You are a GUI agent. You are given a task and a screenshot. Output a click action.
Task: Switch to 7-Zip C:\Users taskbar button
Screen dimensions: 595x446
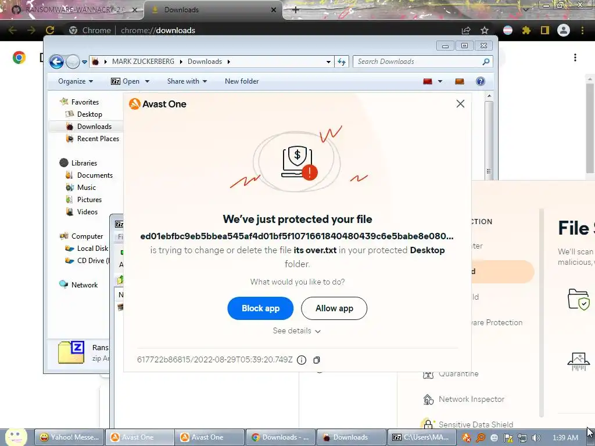[421, 437]
